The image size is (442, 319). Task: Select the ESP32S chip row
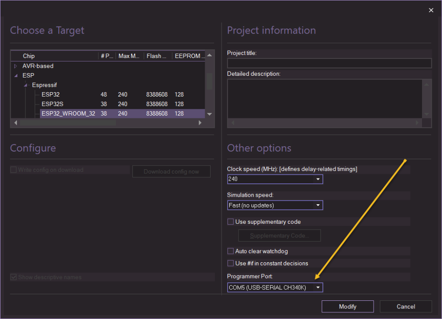coord(52,104)
